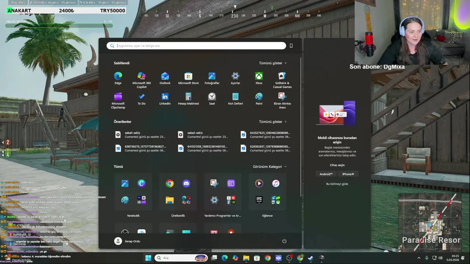Toggle the phone panel icon beside the search box

click(x=291, y=45)
